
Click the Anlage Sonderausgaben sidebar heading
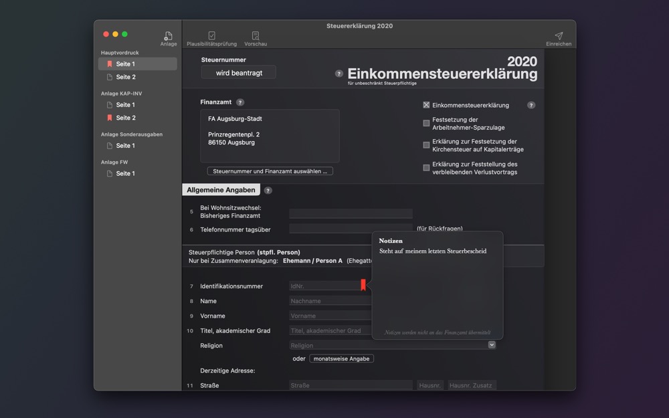pyautogui.click(x=131, y=134)
